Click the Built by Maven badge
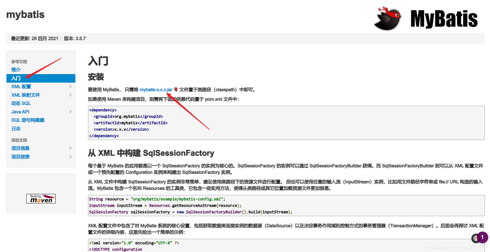This screenshot has height=252, width=490. click(x=41, y=198)
